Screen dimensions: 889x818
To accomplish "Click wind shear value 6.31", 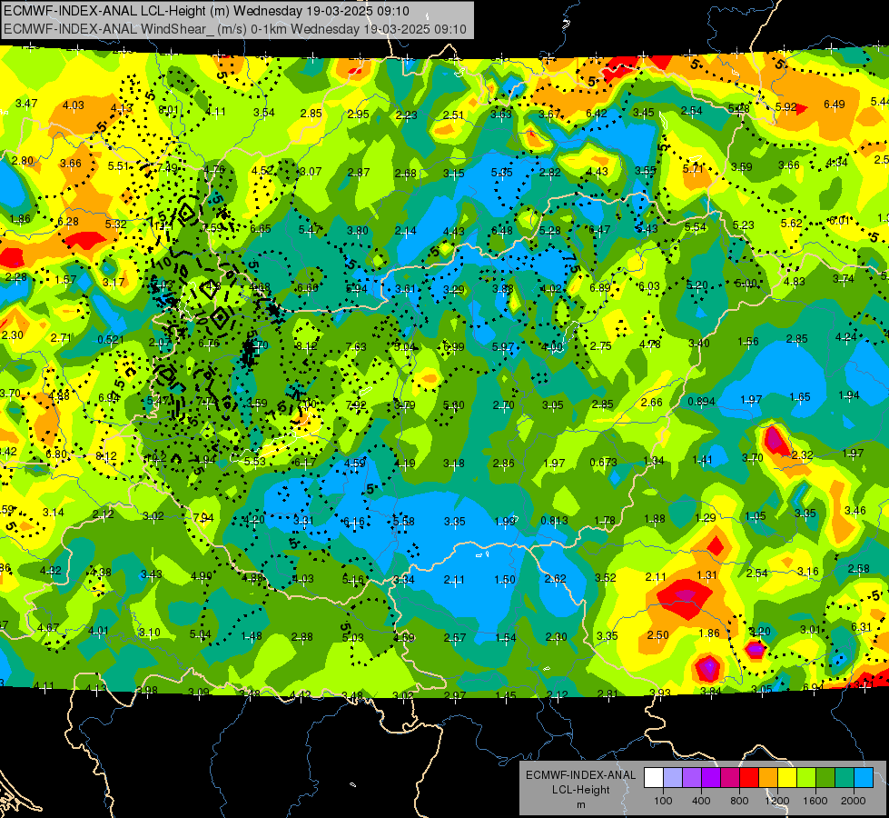I will (861, 627).
